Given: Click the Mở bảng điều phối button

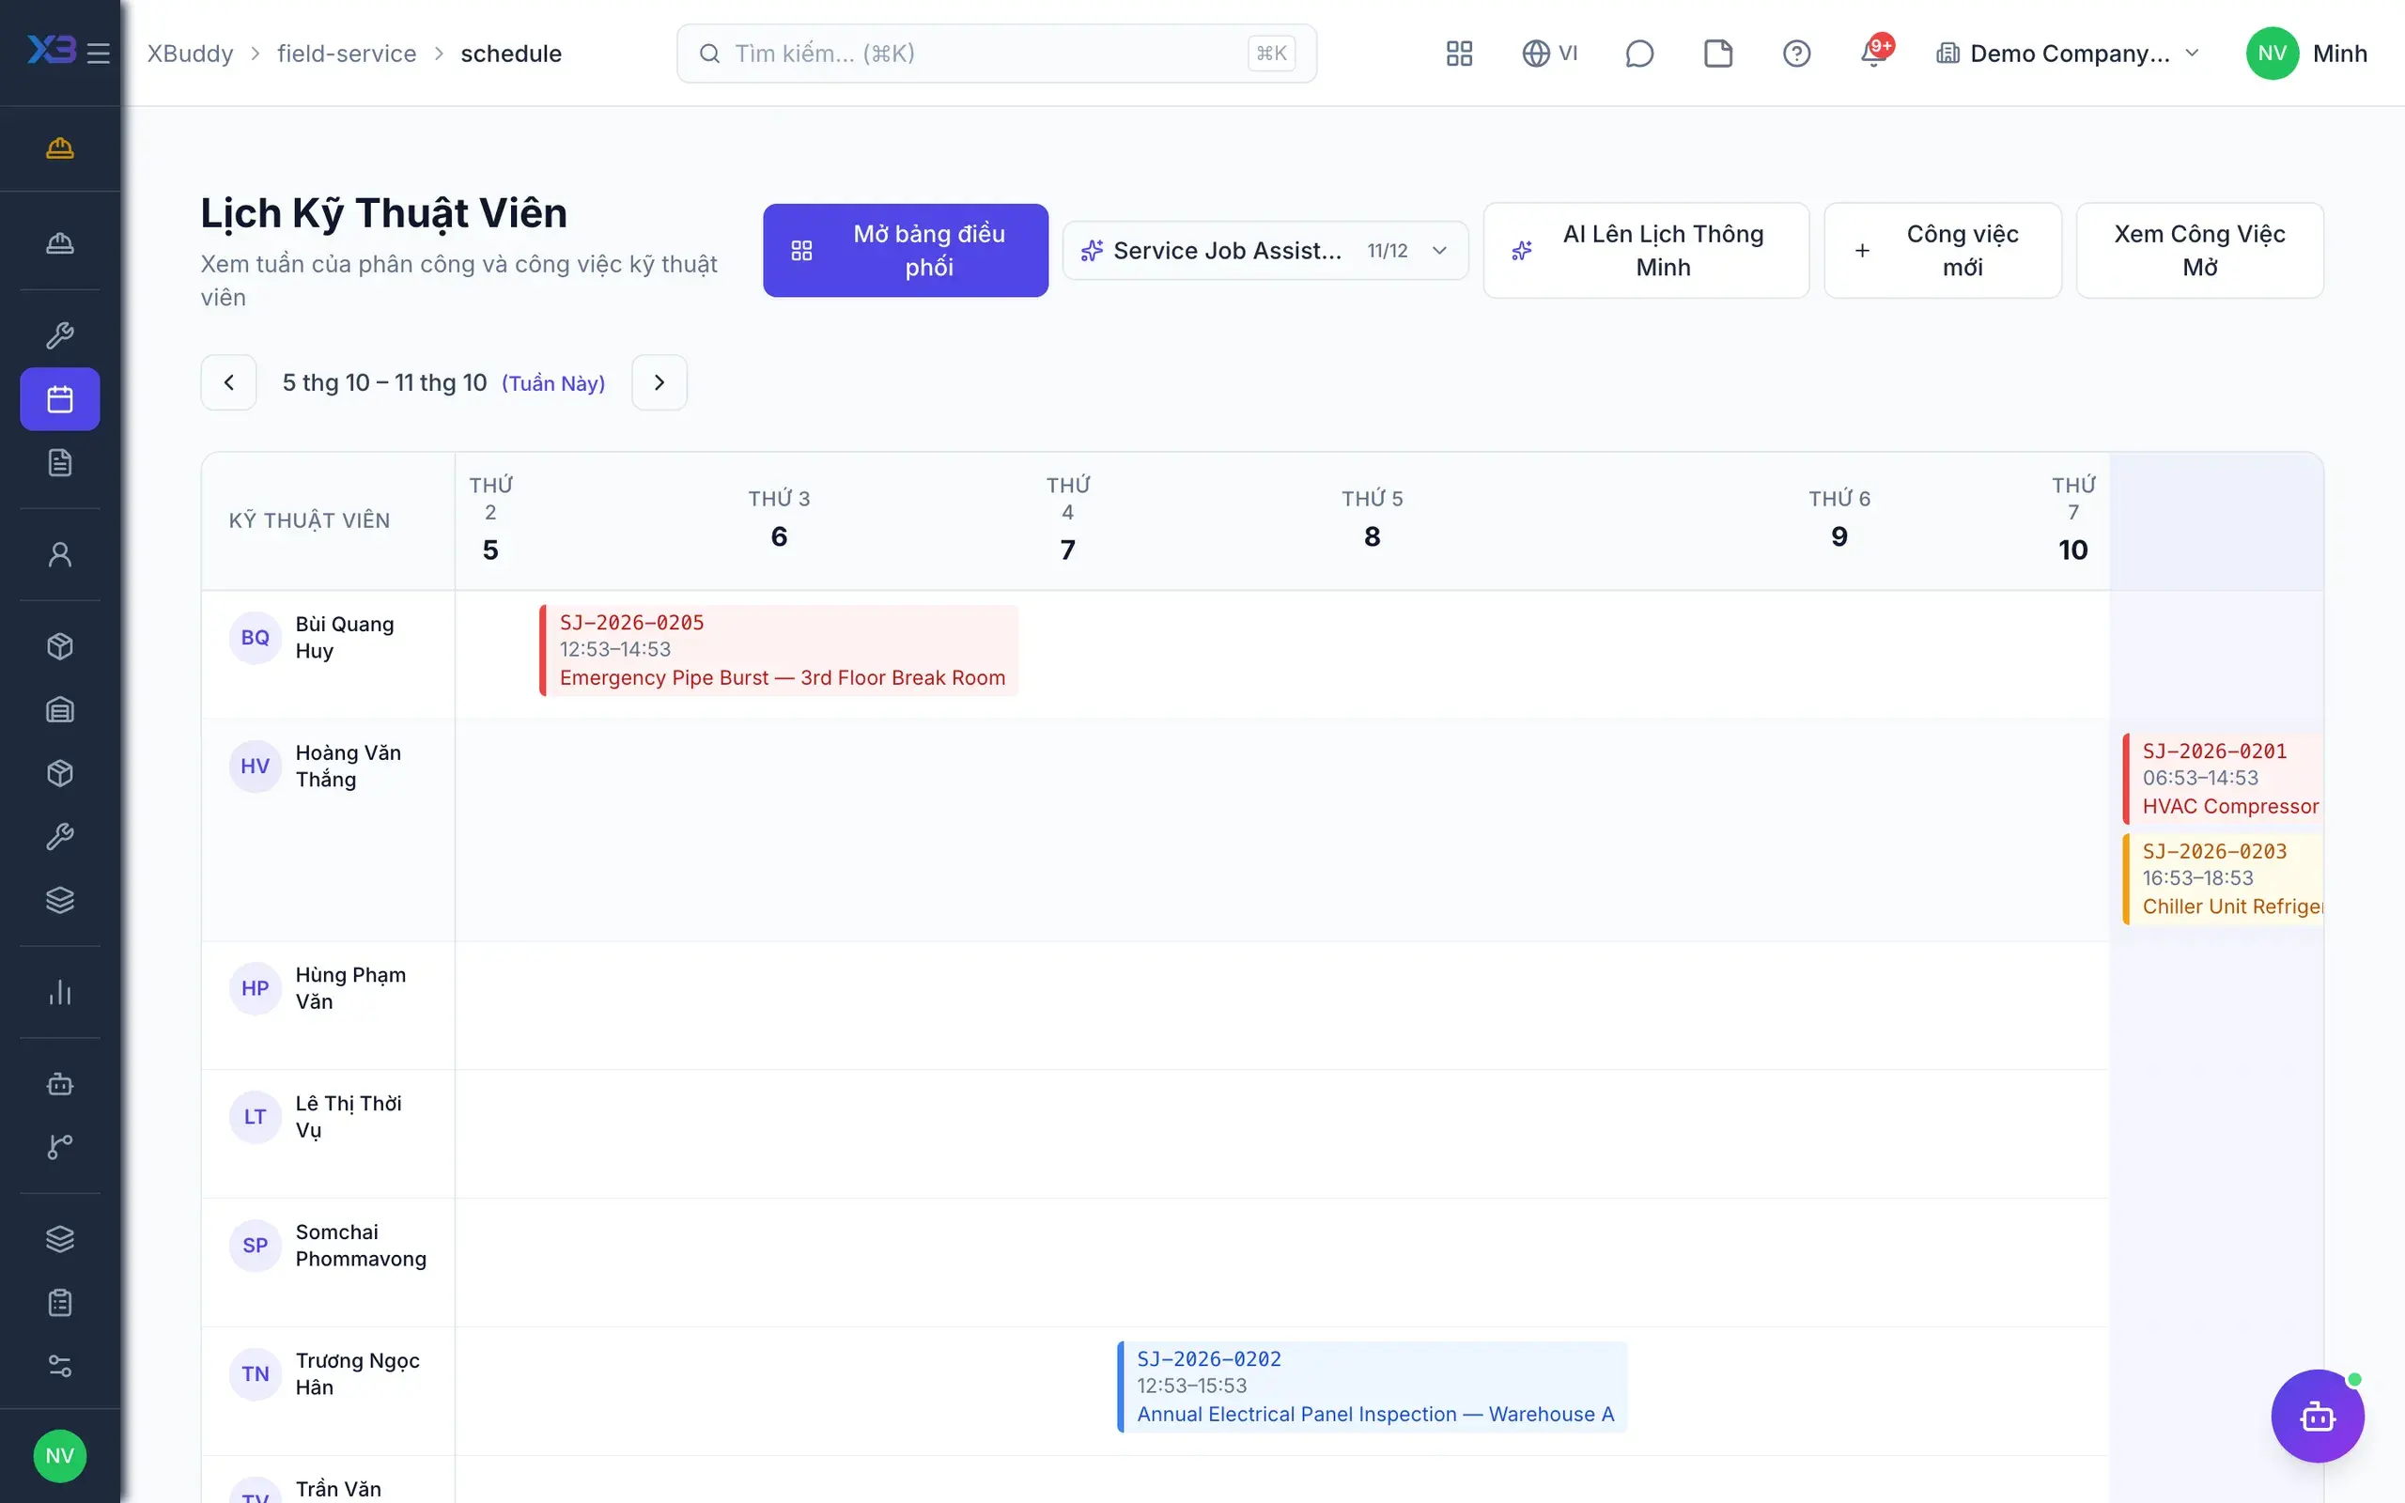Looking at the screenshot, I should [906, 251].
